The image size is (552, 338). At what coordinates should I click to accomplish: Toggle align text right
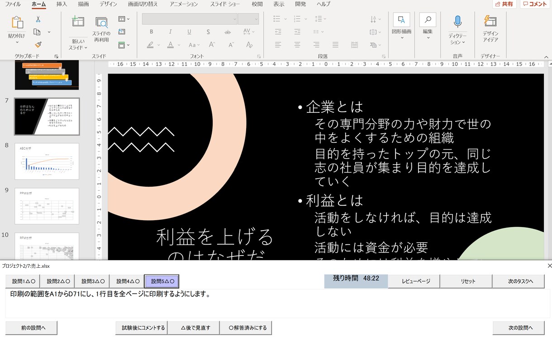point(316,45)
